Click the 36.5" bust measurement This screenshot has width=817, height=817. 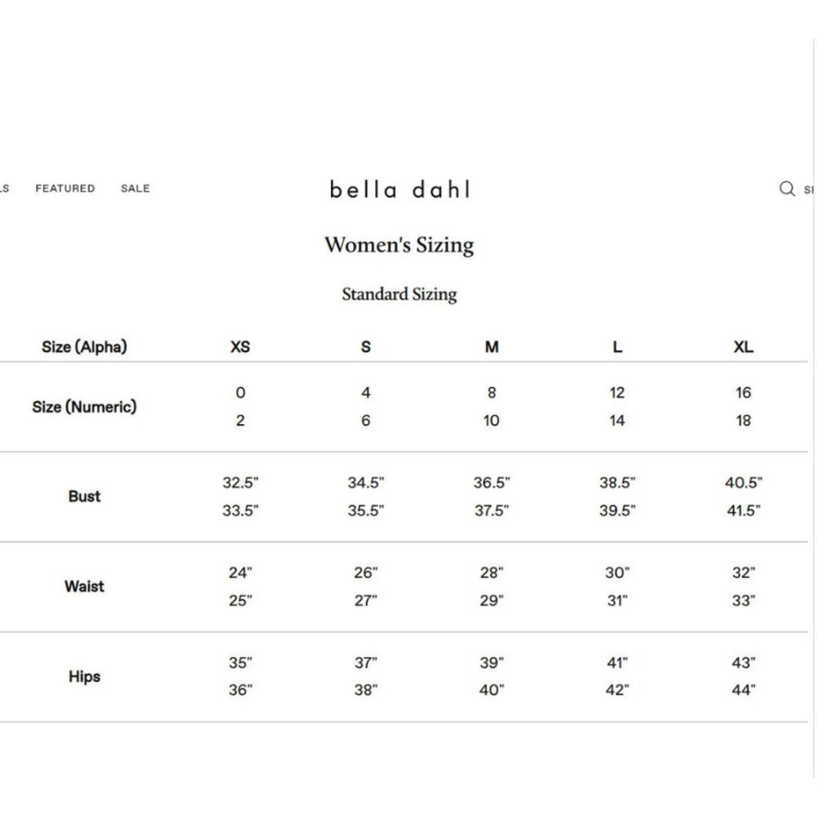point(492,483)
